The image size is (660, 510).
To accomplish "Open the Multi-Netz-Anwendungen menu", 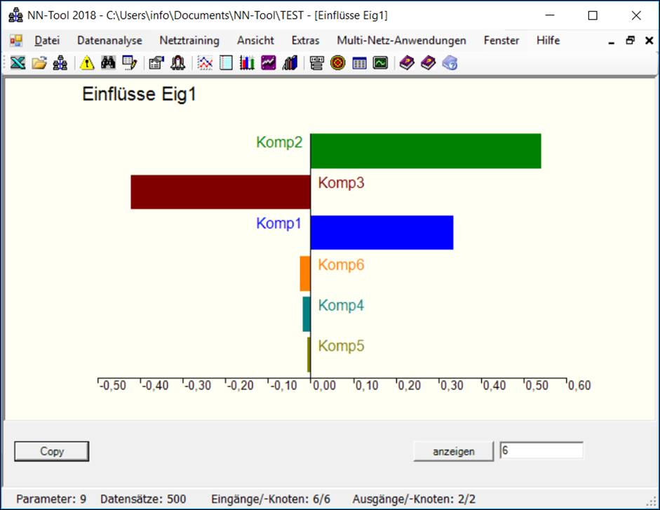I will (x=401, y=41).
